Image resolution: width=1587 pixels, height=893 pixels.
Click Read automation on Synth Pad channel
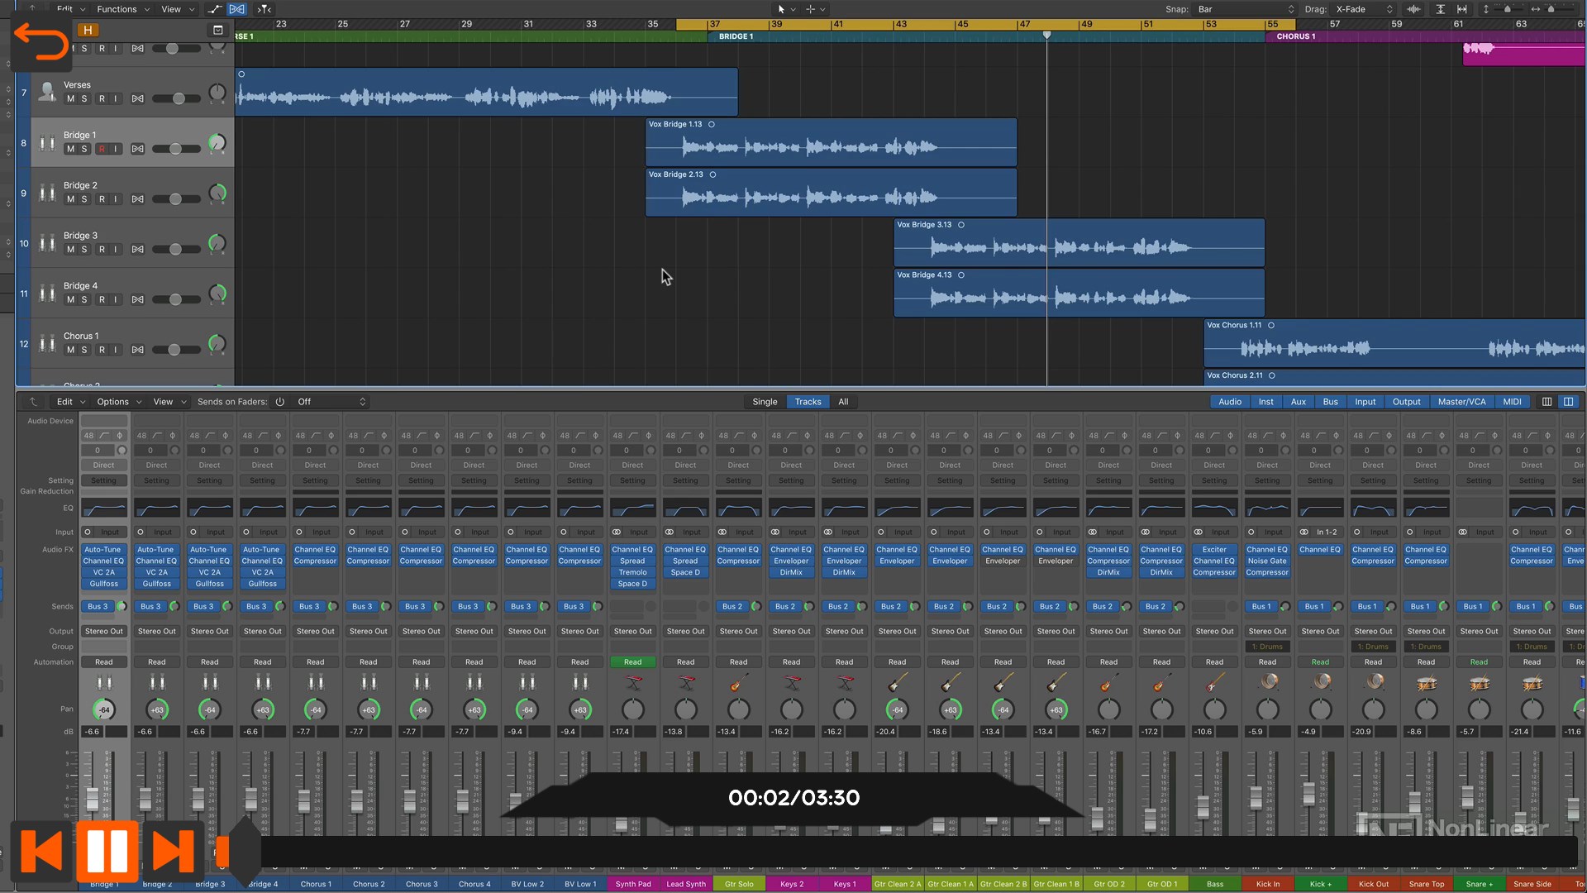click(x=632, y=662)
